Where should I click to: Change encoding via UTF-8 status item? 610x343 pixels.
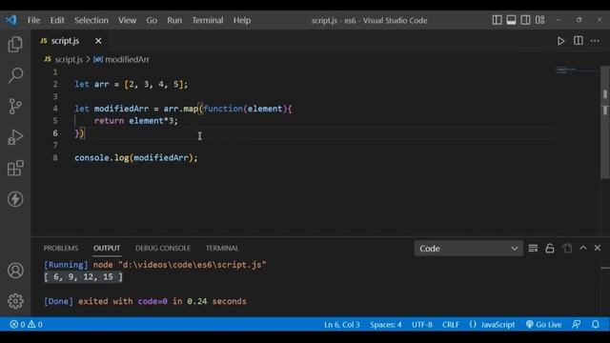tap(422, 324)
